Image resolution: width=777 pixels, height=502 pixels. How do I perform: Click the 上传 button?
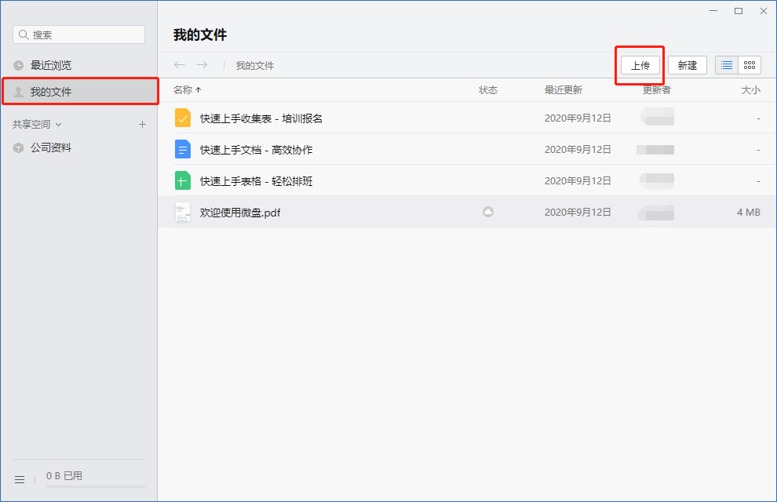[x=640, y=65]
